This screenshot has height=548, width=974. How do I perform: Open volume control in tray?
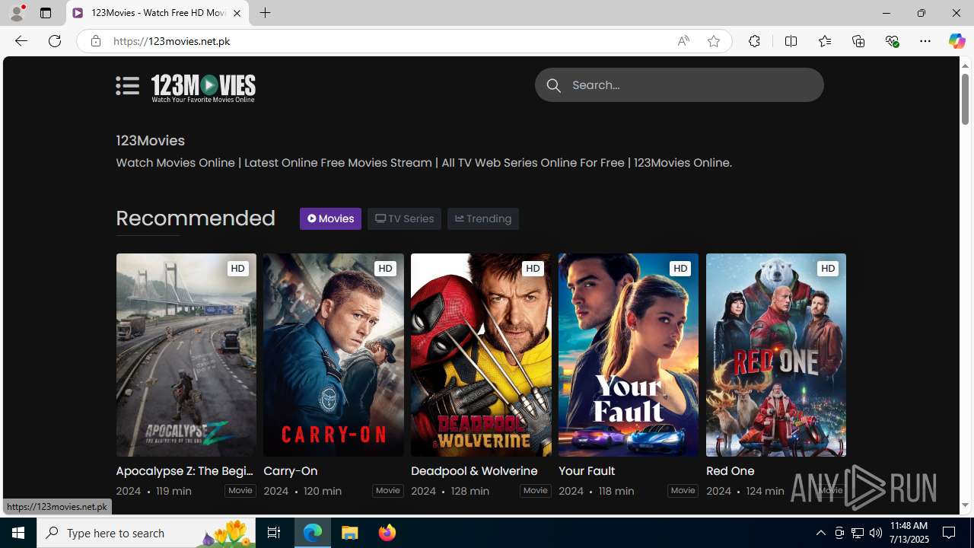point(876,533)
